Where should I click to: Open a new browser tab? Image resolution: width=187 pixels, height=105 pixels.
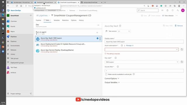(x=105, y=2)
